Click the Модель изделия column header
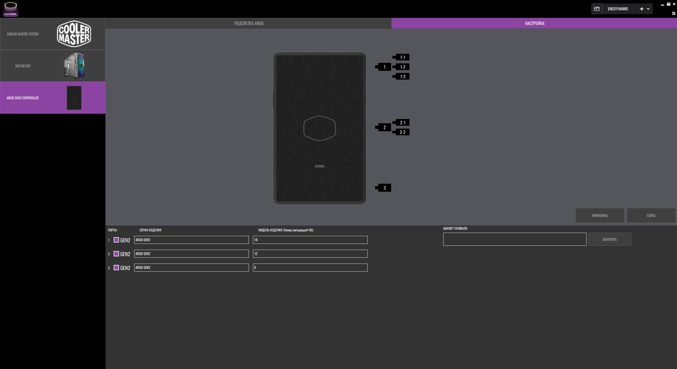This screenshot has width=677, height=369. coord(286,230)
